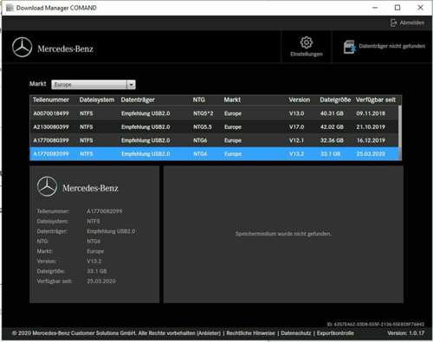Viewport: 433px width, 342px height.
Task: Click the Abmelden logout icon
Action: [x=394, y=23]
